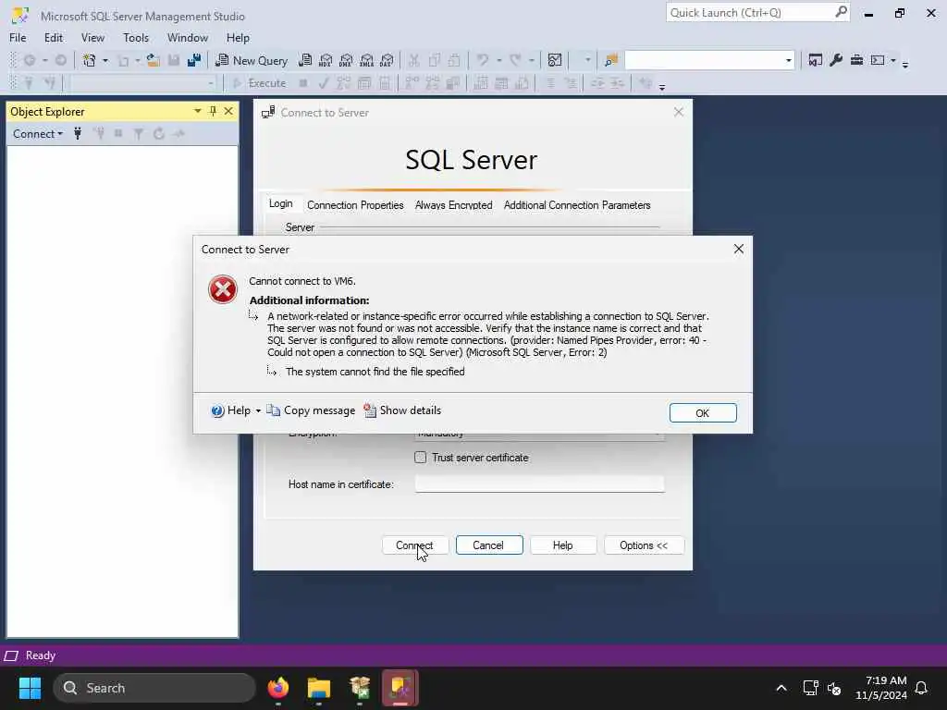Open View menu

92,37
